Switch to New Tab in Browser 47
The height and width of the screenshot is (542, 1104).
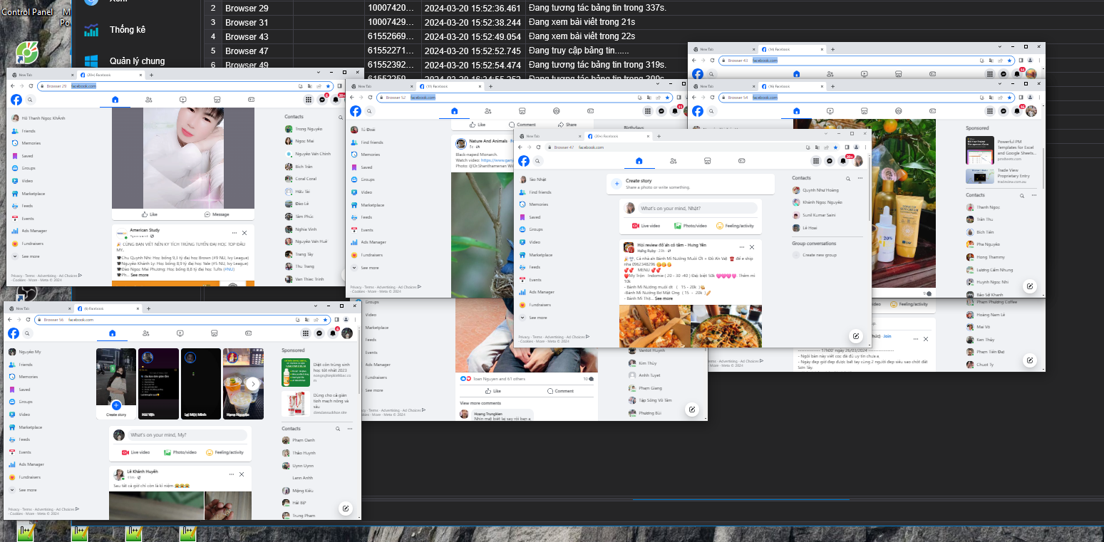(550, 136)
